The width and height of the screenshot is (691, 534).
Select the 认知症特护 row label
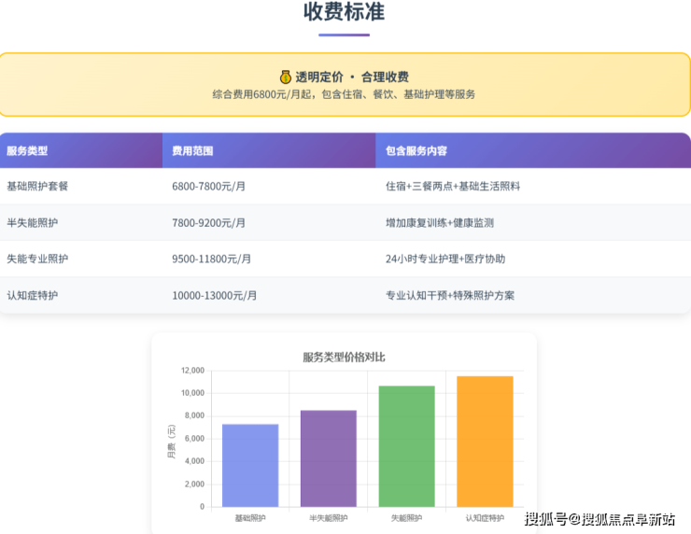click(32, 295)
